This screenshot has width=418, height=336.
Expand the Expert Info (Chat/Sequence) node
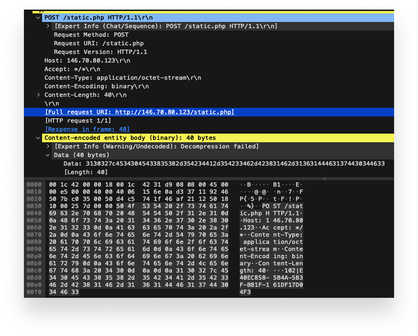pos(47,26)
